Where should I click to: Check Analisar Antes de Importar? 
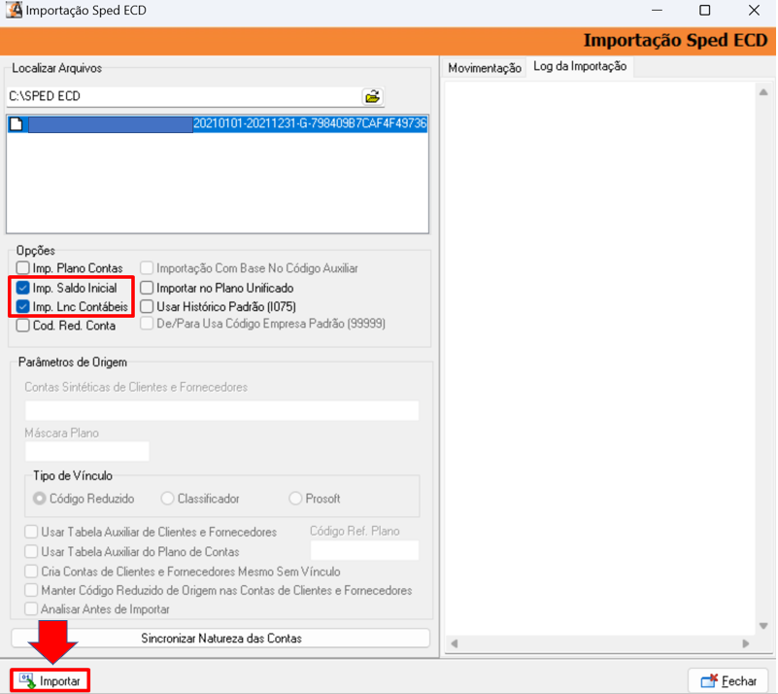pos(31,609)
